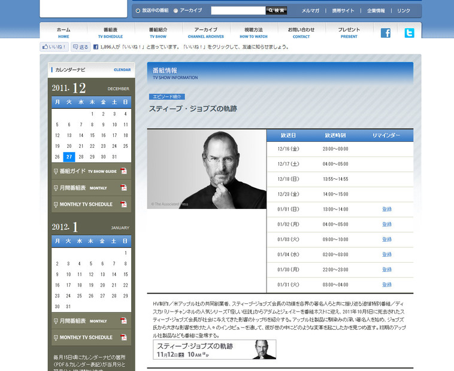Screen dimensions: 454x371
Task: Click December MONTHLY TV SCHEDULE link text
Action: (x=86, y=204)
